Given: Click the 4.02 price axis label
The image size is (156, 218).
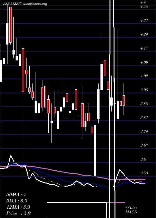Looking at the screenshot, I should pos(144,76).
